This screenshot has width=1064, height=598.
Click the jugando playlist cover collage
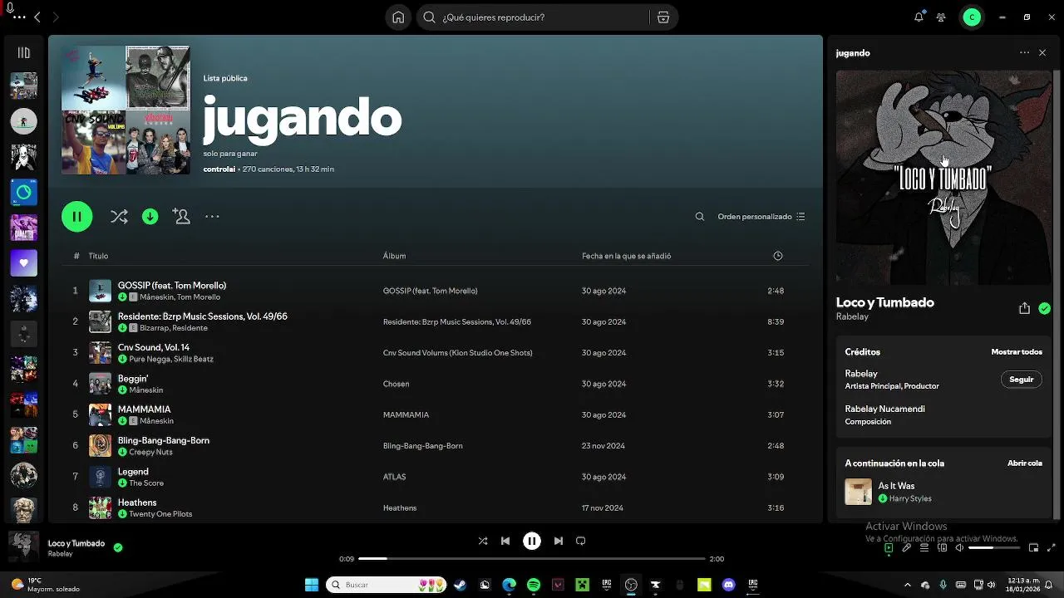(x=126, y=110)
